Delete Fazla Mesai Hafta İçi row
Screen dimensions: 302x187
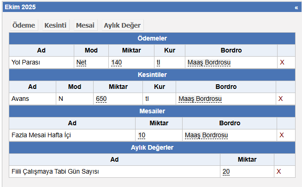[x=281, y=135]
